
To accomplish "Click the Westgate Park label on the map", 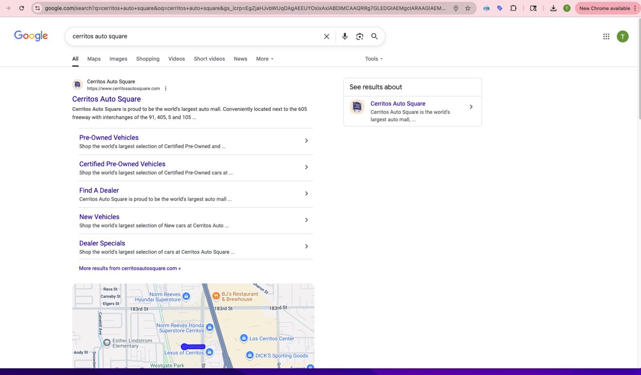I will point(167,365).
